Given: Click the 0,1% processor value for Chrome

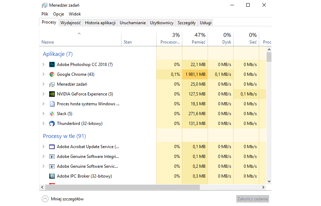Looking at the screenshot, I should pyautogui.click(x=176, y=74).
